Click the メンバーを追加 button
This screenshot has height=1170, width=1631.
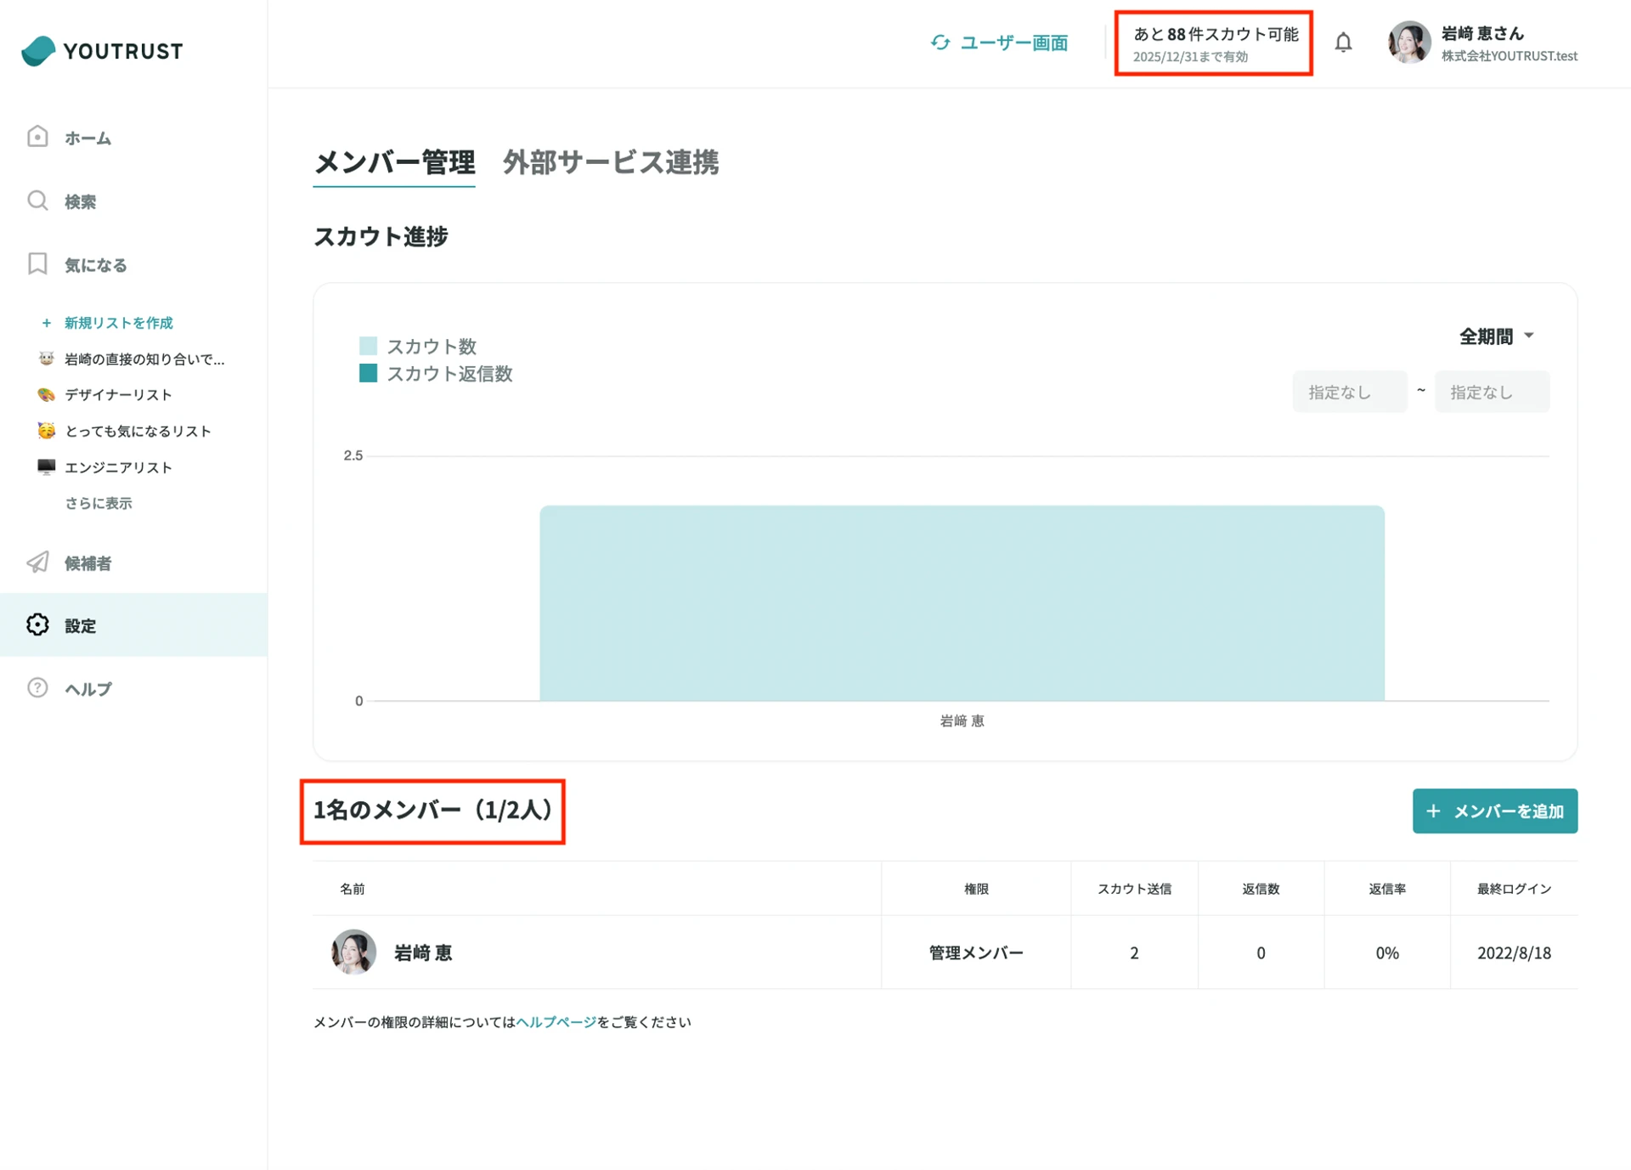(x=1494, y=811)
